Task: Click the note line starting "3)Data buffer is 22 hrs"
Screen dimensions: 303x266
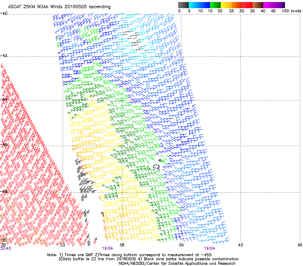Action: point(149,259)
